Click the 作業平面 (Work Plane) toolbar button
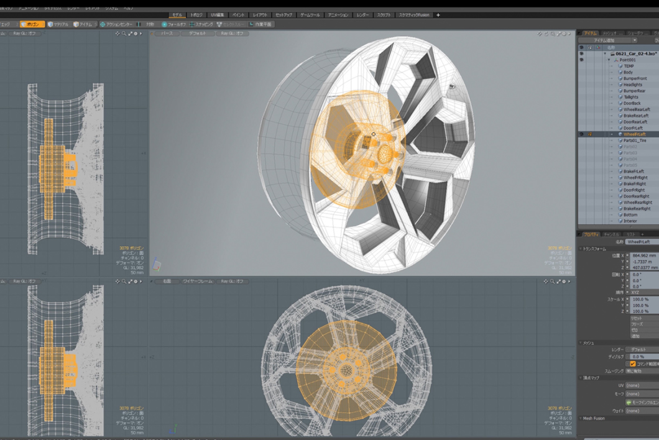Image resolution: width=659 pixels, height=440 pixels. [x=260, y=24]
